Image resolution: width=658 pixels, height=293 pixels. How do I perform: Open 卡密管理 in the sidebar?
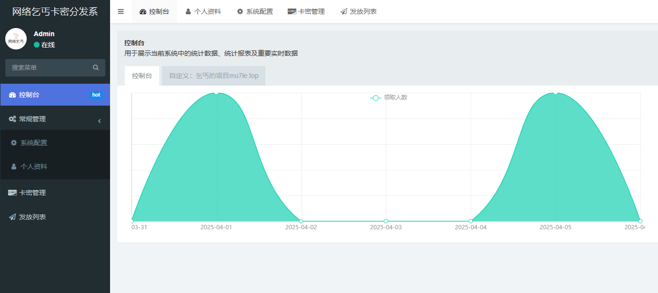[x=32, y=193]
